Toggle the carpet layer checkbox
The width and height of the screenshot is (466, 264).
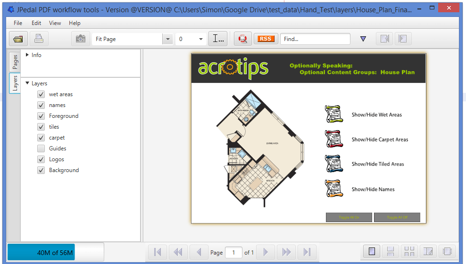pos(41,138)
